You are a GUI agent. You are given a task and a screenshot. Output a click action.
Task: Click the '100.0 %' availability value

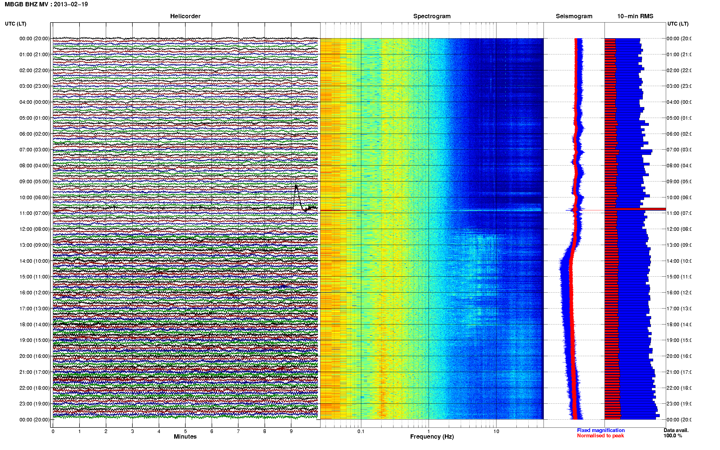(x=673, y=436)
